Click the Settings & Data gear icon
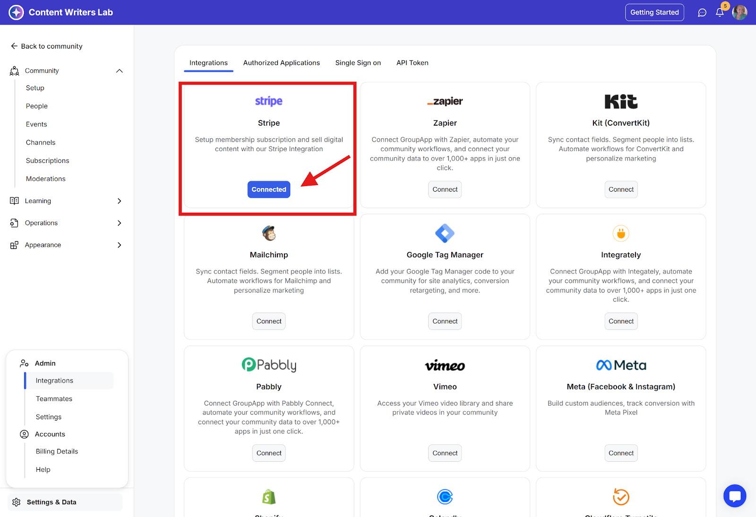 click(17, 502)
